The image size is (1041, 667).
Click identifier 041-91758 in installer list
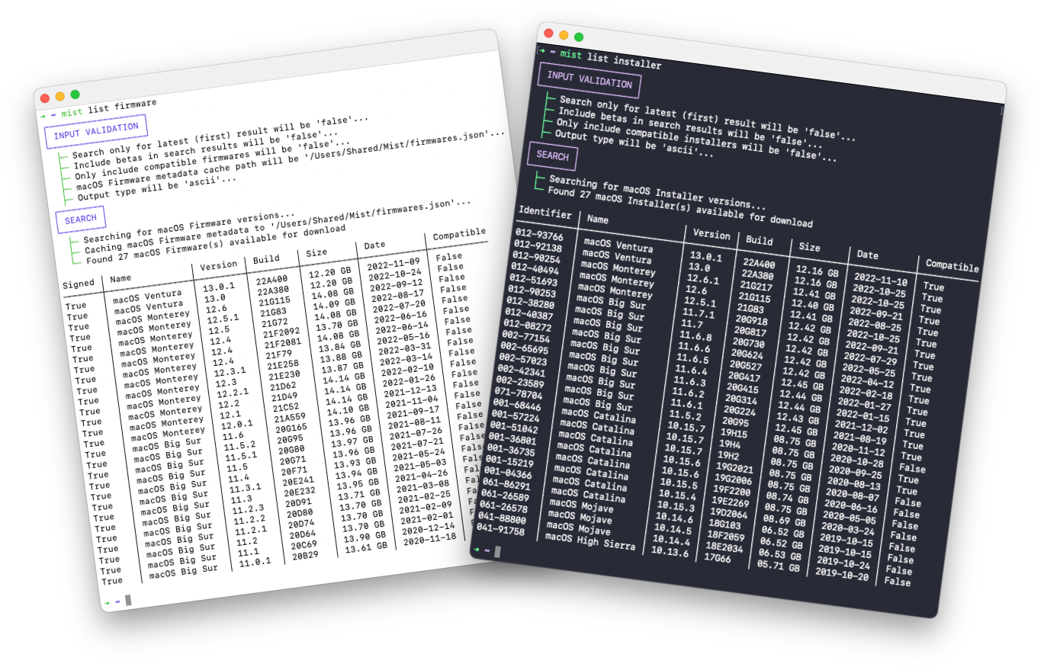500,530
